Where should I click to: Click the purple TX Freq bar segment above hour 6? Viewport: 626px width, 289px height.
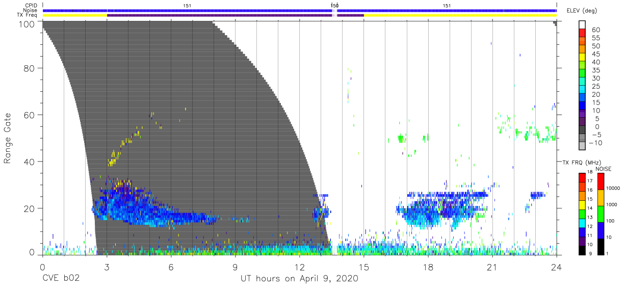[x=219, y=16]
